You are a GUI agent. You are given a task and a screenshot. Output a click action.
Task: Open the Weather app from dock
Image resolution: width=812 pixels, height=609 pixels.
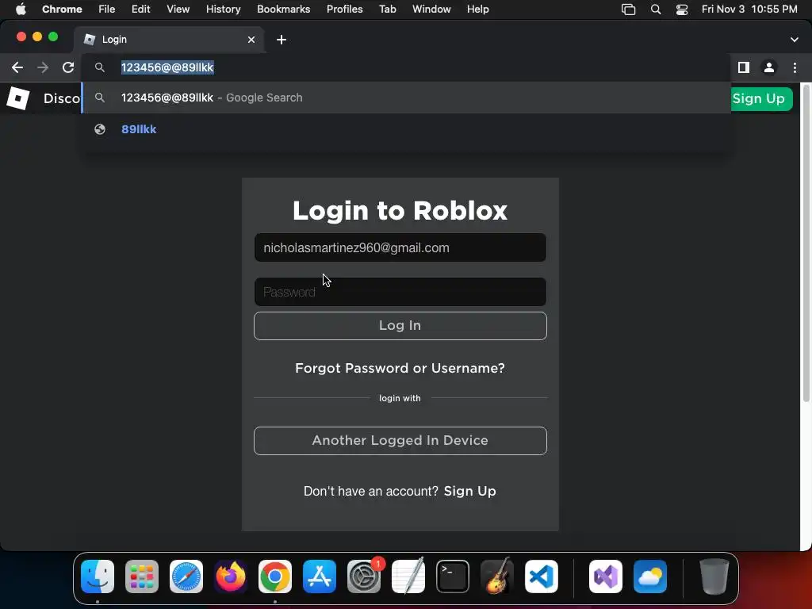point(650,576)
